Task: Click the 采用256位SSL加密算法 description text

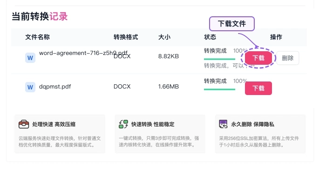Action: tap(259, 142)
